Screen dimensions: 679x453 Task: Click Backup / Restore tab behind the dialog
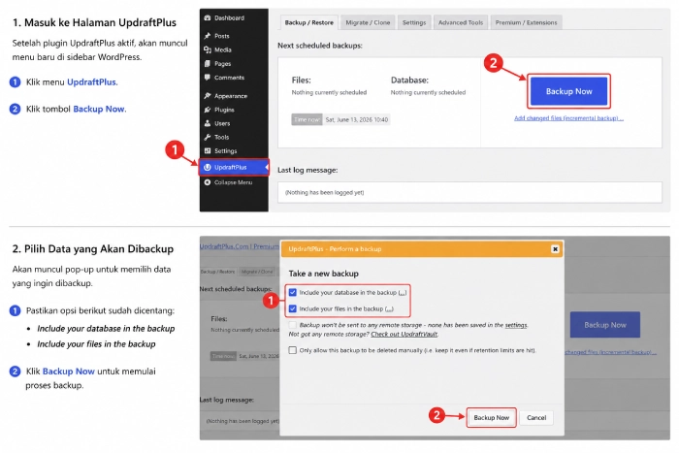(218, 272)
